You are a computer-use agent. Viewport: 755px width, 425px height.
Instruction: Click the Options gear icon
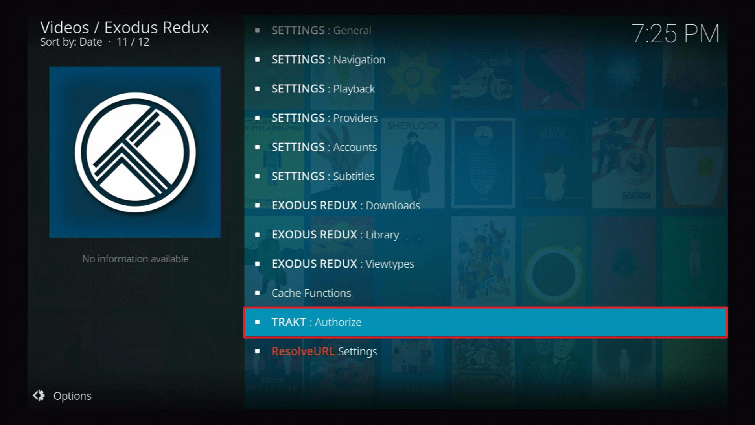pyautogui.click(x=39, y=395)
